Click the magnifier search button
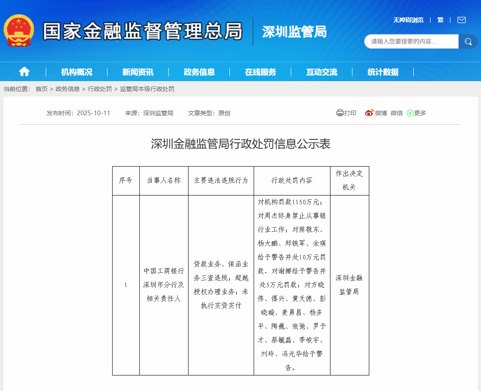This screenshot has height=391, width=481. pyautogui.click(x=468, y=42)
